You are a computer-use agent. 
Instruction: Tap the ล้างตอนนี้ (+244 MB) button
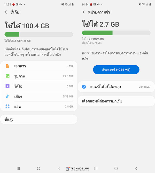click(116, 70)
